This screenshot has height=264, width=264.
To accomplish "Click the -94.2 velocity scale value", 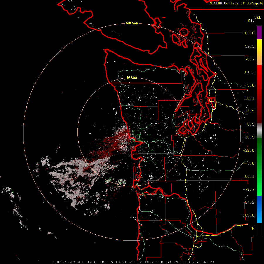I will click(248, 202).
